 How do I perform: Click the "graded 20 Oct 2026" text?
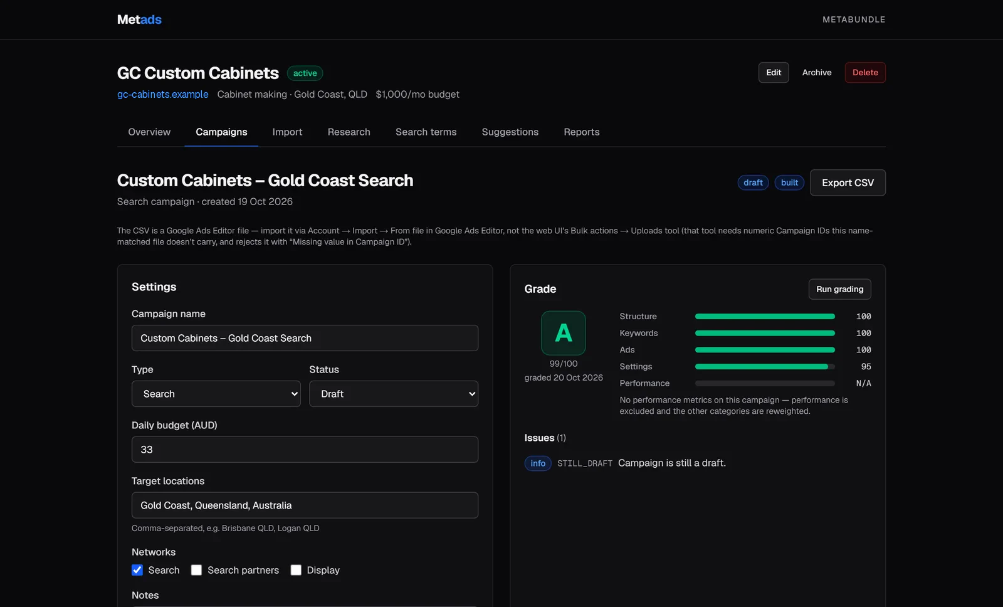[x=564, y=377]
